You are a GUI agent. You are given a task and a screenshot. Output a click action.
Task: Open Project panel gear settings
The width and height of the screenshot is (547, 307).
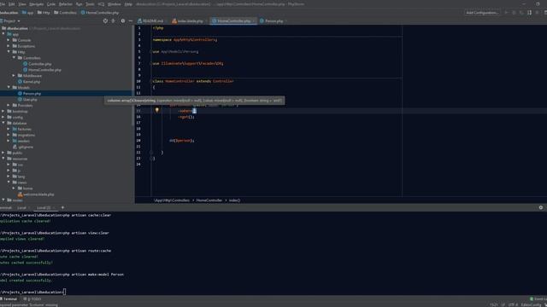(x=123, y=20)
